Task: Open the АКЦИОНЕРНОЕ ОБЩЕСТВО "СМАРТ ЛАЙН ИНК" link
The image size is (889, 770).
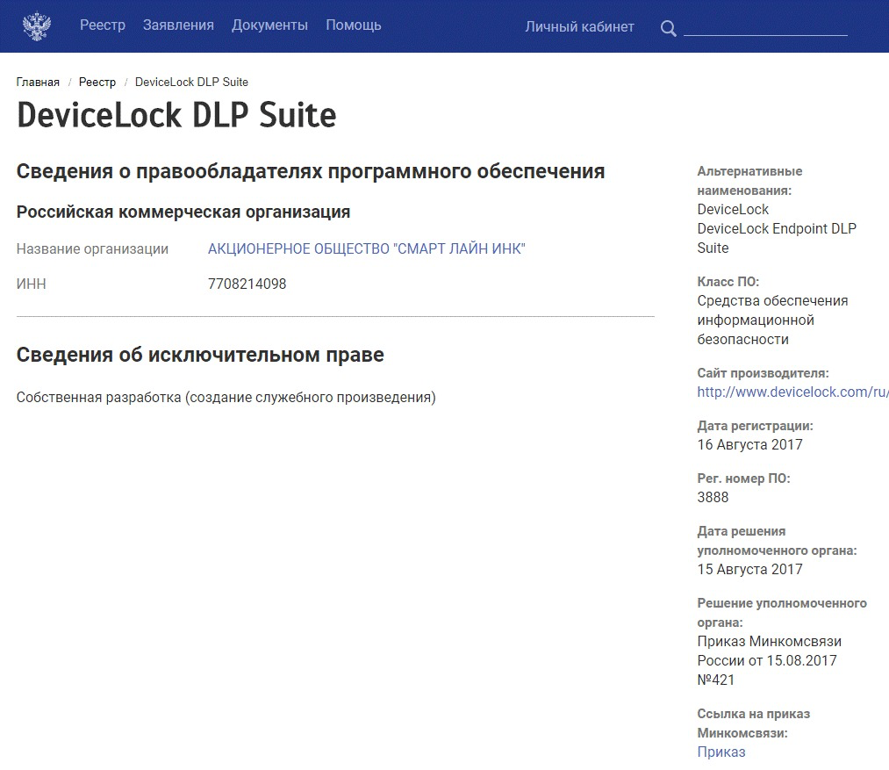Action: point(366,249)
